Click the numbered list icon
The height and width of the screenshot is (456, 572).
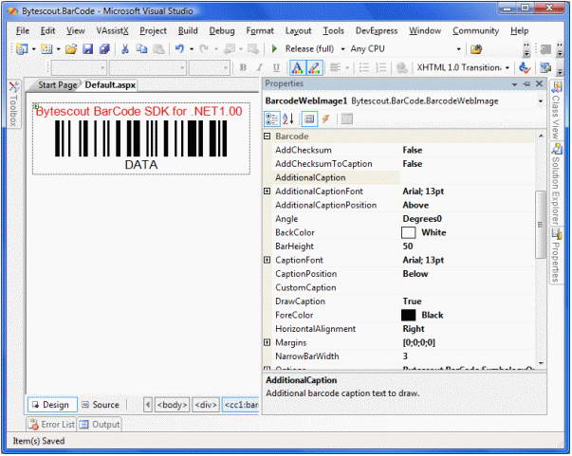click(x=380, y=68)
